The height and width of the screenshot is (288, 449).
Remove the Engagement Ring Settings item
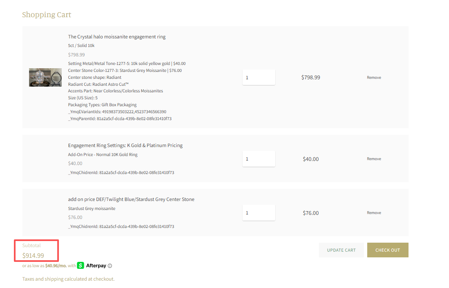tap(374, 159)
